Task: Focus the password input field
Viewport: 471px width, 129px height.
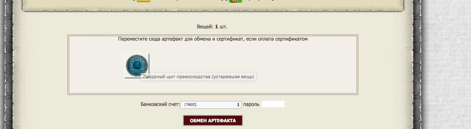Action: click(273, 104)
